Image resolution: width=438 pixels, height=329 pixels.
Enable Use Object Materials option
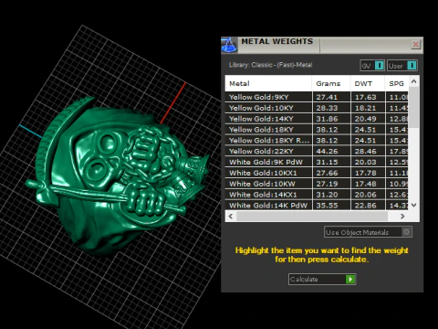click(368, 232)
